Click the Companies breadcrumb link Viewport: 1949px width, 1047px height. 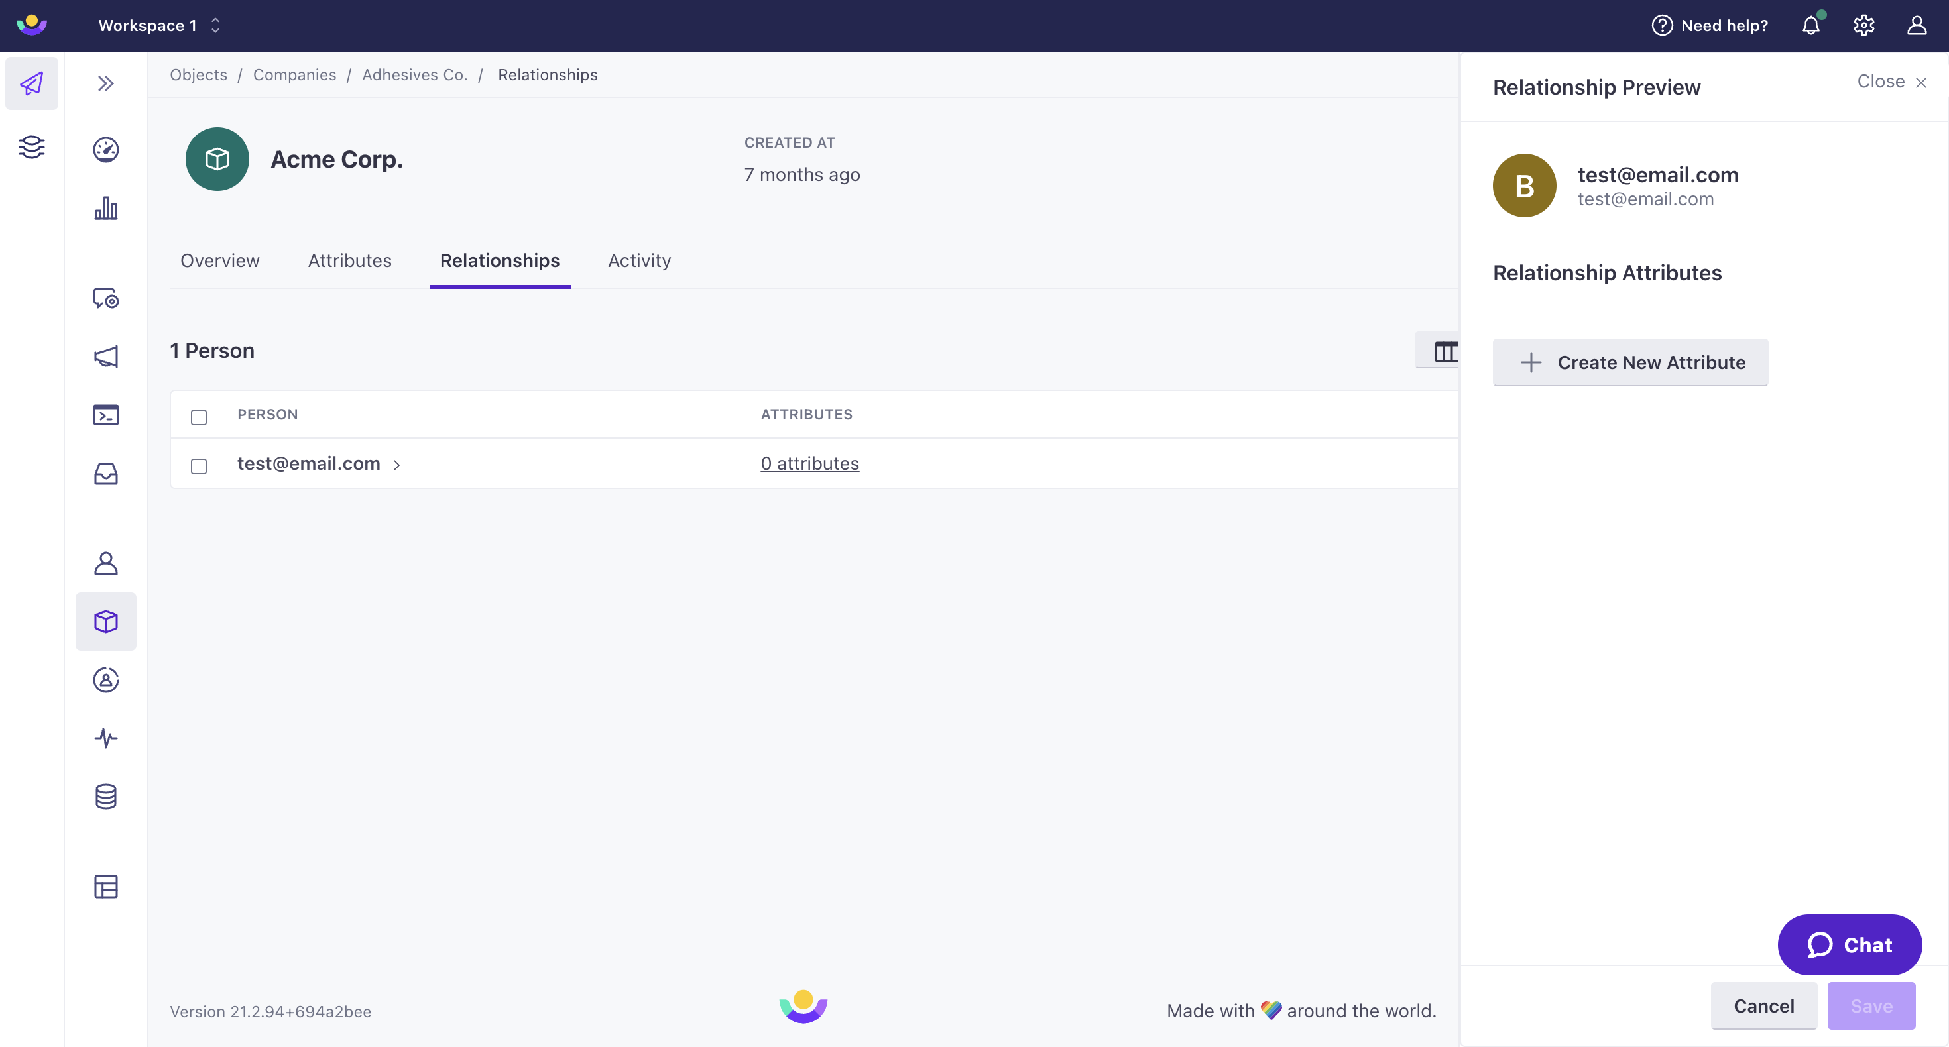(294, 74)
